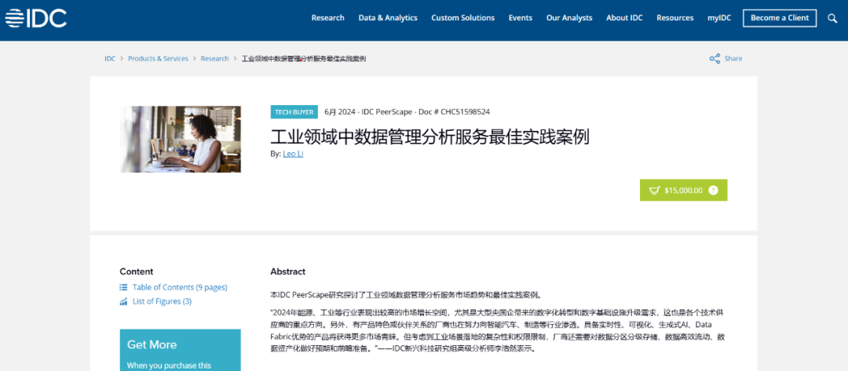The width and height of the screenshot is (848, 371).
Task: Open the price help question-mark icon
Action: click(713, 190)
